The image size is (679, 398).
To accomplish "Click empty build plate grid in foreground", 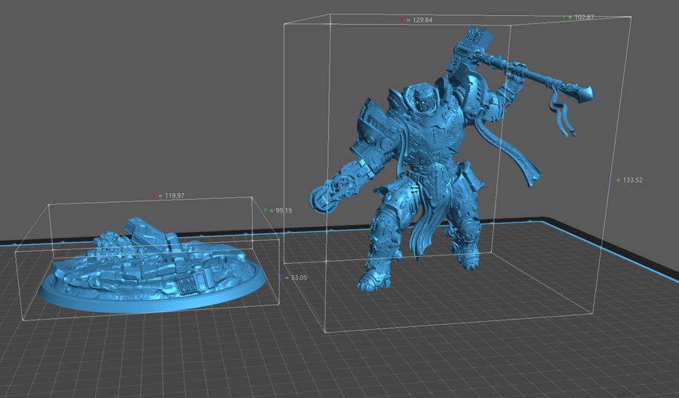I will [x=226, y=354].
